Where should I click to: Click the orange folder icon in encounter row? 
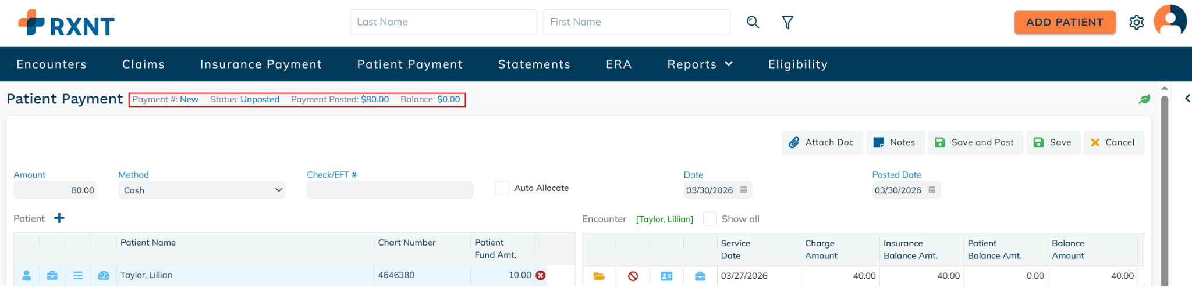(599, 276)
